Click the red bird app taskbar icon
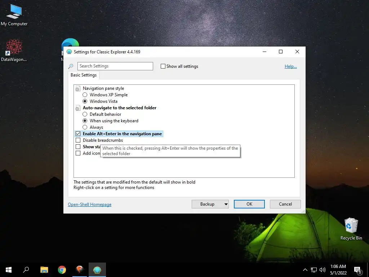The height and width of the screenshot is (277, 369). pyautogui.click(x=80, y=270)
